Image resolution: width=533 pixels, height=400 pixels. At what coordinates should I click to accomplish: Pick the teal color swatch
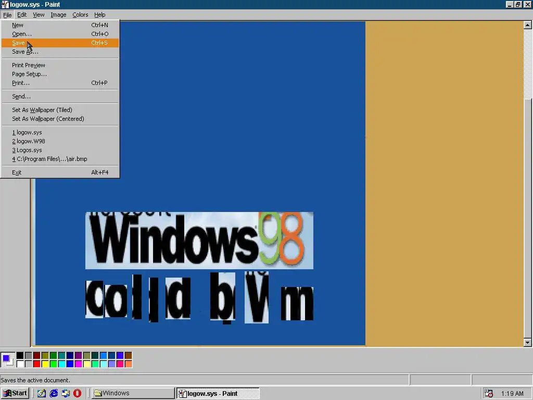point(61,355)
